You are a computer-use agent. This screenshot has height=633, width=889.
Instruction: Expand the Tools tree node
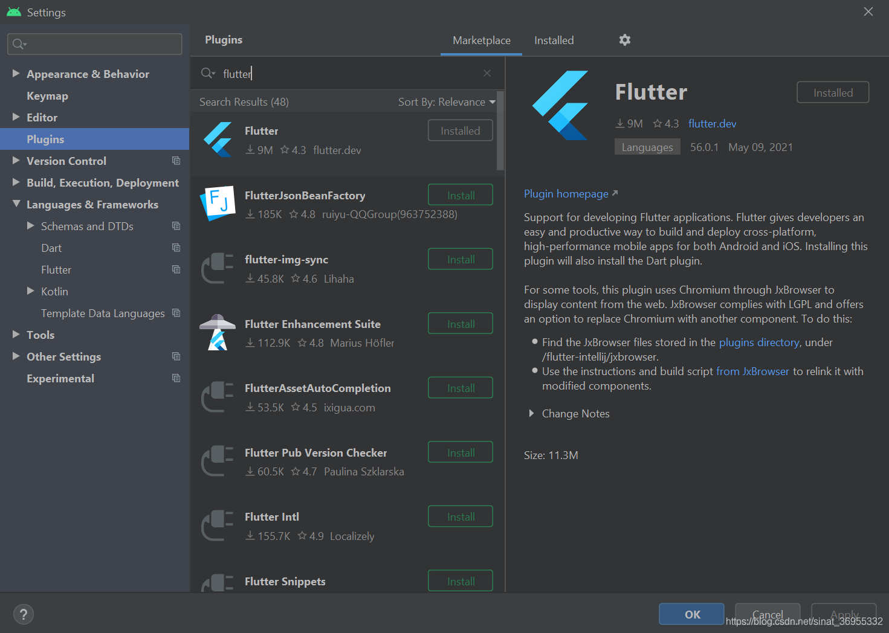point(16,334)
